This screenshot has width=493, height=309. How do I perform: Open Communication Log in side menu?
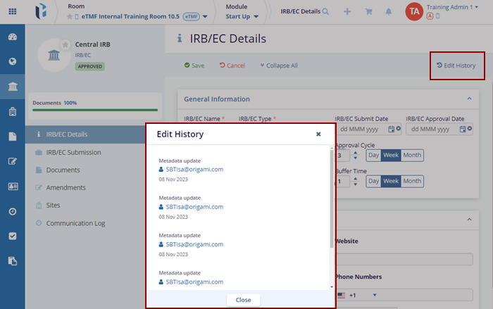click(75, 223)
